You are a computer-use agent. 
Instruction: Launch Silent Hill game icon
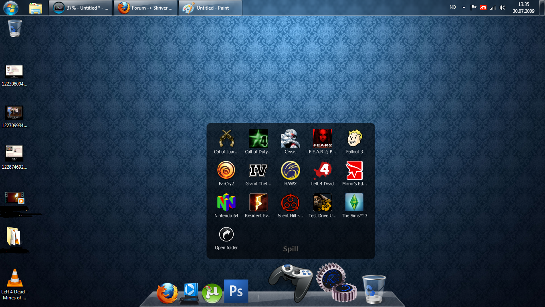click(291, 203)
